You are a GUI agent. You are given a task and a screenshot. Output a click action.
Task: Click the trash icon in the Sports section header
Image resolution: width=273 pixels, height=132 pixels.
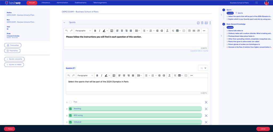202,23
